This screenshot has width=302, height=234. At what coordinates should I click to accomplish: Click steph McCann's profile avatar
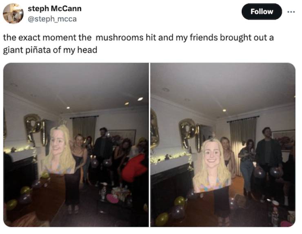click(x=13, y=13)
